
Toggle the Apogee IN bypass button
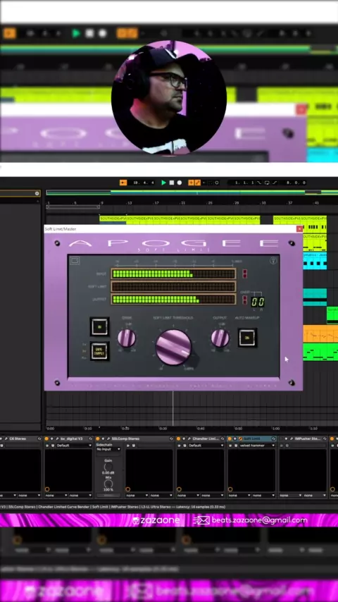click(99, 326)
